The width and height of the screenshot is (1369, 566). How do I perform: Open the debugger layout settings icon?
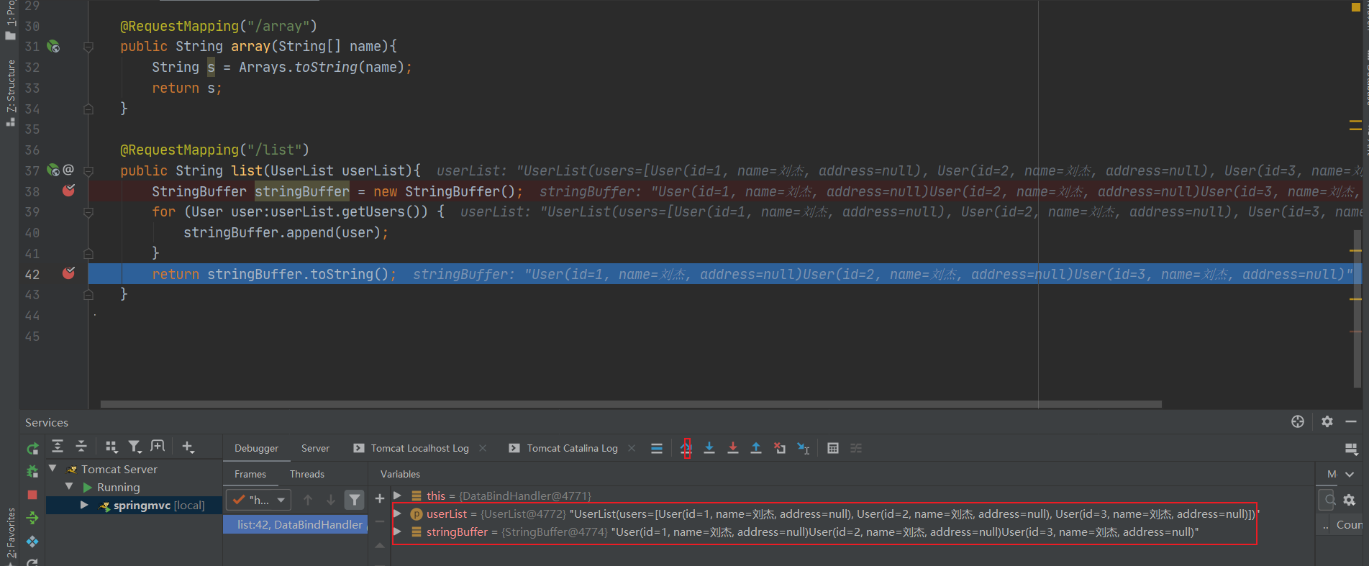(1351, 449)
